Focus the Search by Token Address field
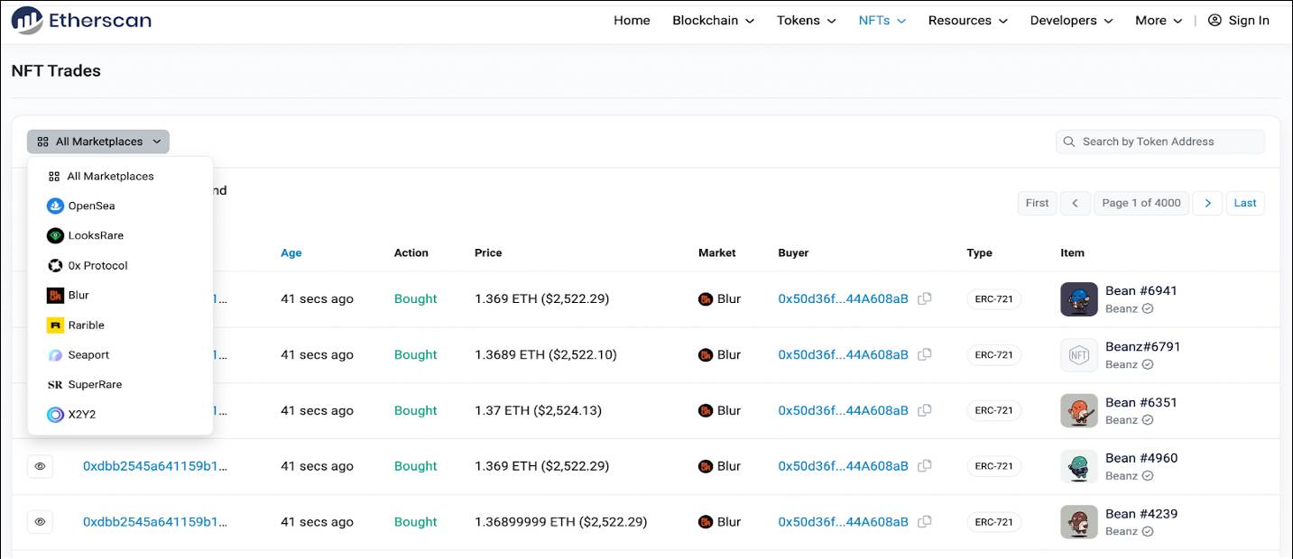The image size is (1293, 559). click(1160, 142)
